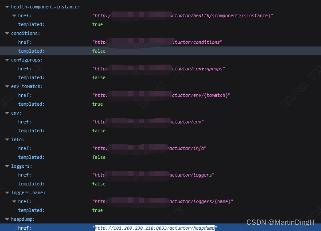Collapse the loggers-name node

[x=7, y=192]
